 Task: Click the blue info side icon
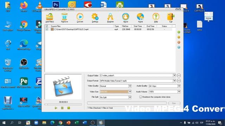pyautogui.click(x=179, y=47)
